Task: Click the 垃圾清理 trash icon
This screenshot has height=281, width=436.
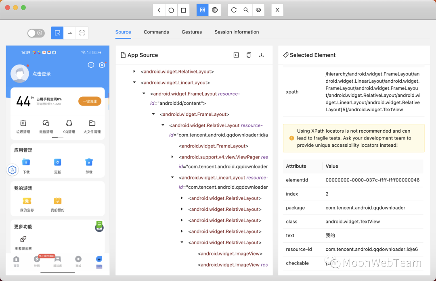Action: 23,123
